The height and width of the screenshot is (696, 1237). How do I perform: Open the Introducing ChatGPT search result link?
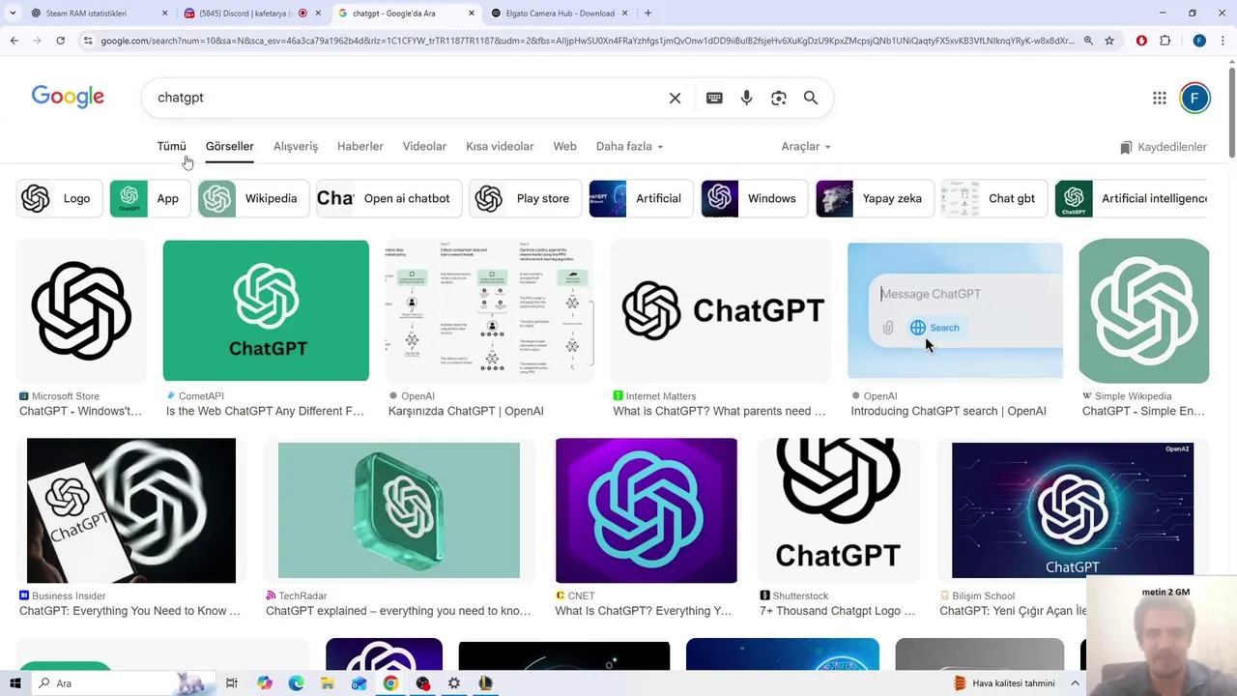tap(948, 411)
